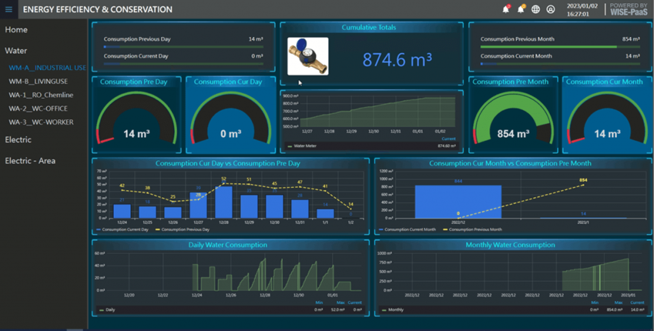Click the Consumption Previous Month progress bar

(559, 47)
